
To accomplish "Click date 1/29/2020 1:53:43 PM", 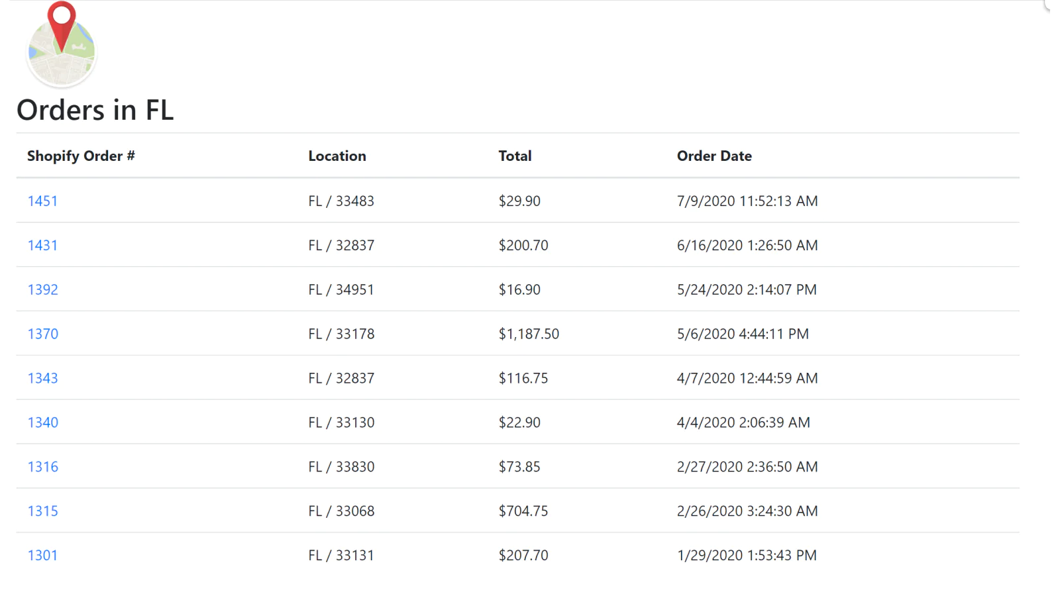I will click(x=747, y=556).
